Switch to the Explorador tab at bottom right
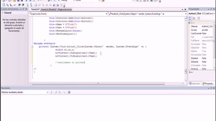Screen dimensions: 216x121 point(195,83)
